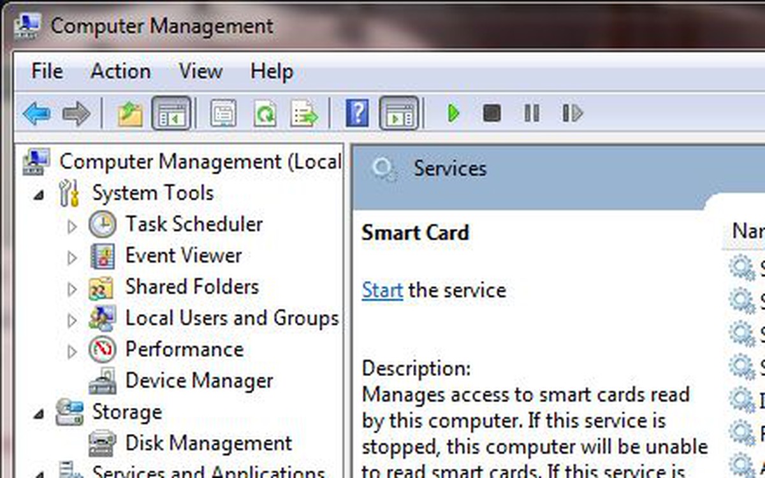Screen dimensions: 765x478
Task: Click the Stop Service square icon
Action: click(492, 113)
